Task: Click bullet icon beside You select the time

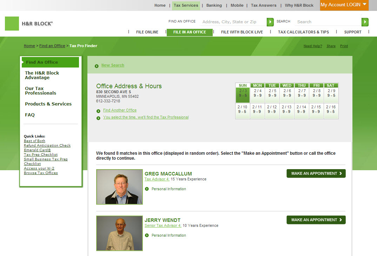Action: [x=98, y=118]
